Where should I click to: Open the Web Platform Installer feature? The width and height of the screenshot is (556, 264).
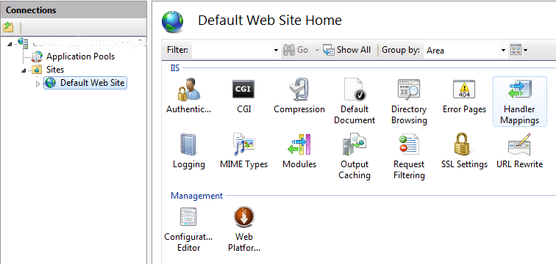[244, 229]
